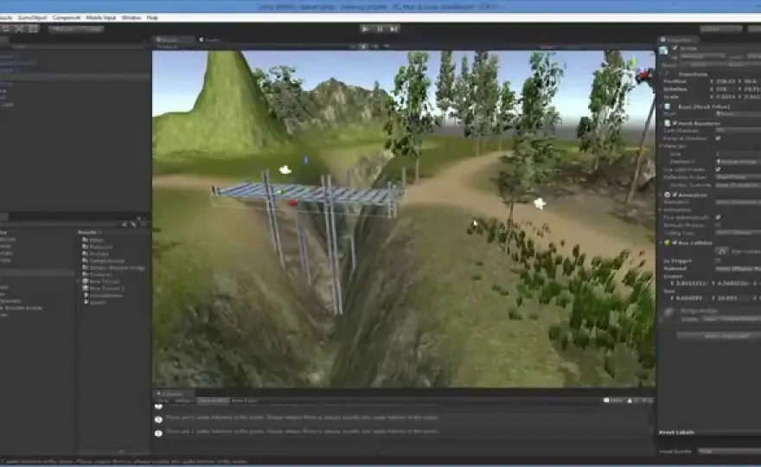761x467 pixels.
Task: Click the Bridge object name field
Action: click(720, 48)
